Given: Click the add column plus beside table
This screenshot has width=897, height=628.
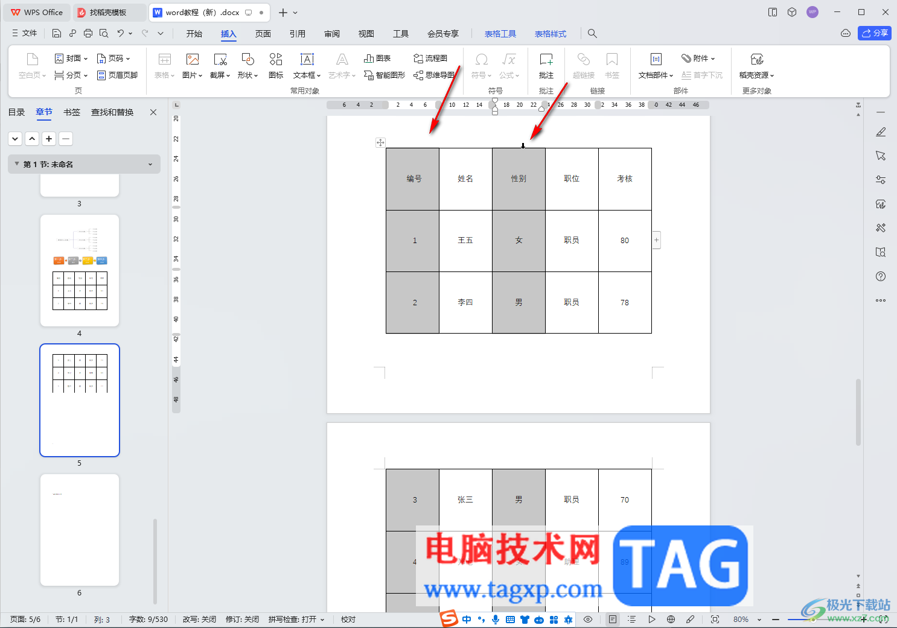Looking at the screenshot, I should pos(657,240).
